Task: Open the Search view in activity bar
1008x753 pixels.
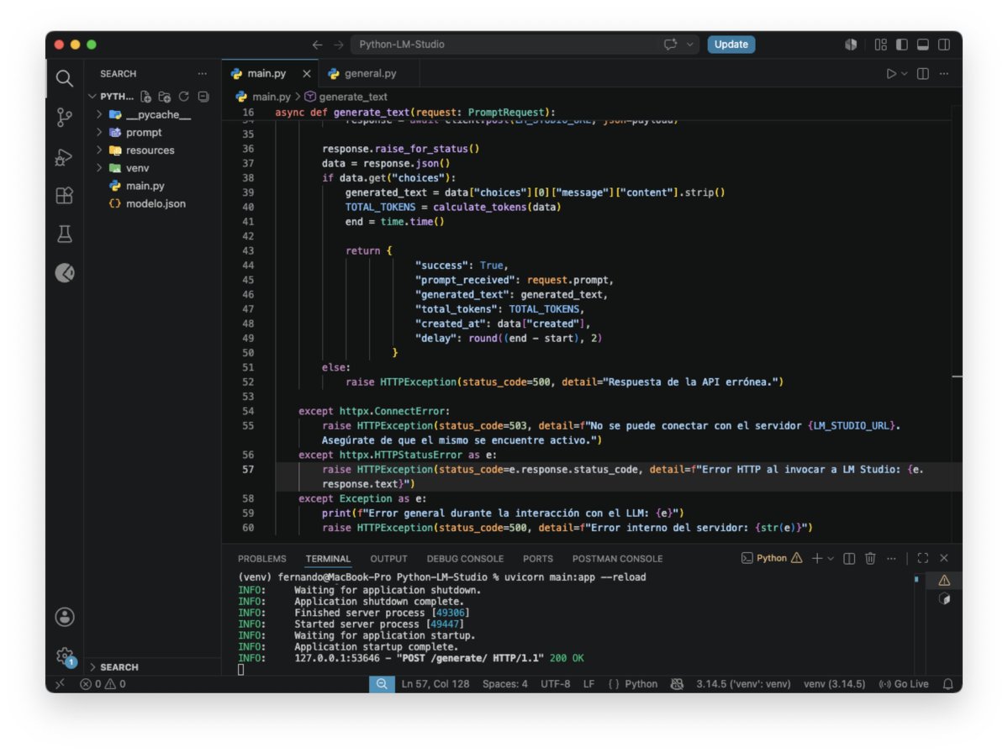Action: pos(64,78)
